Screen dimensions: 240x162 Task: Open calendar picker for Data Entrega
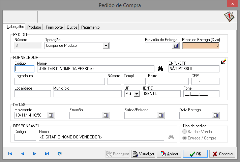(215, 116)
